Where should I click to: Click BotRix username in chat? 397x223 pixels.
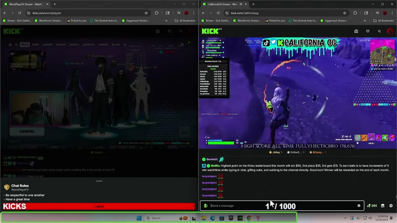[x=216, y=166]
